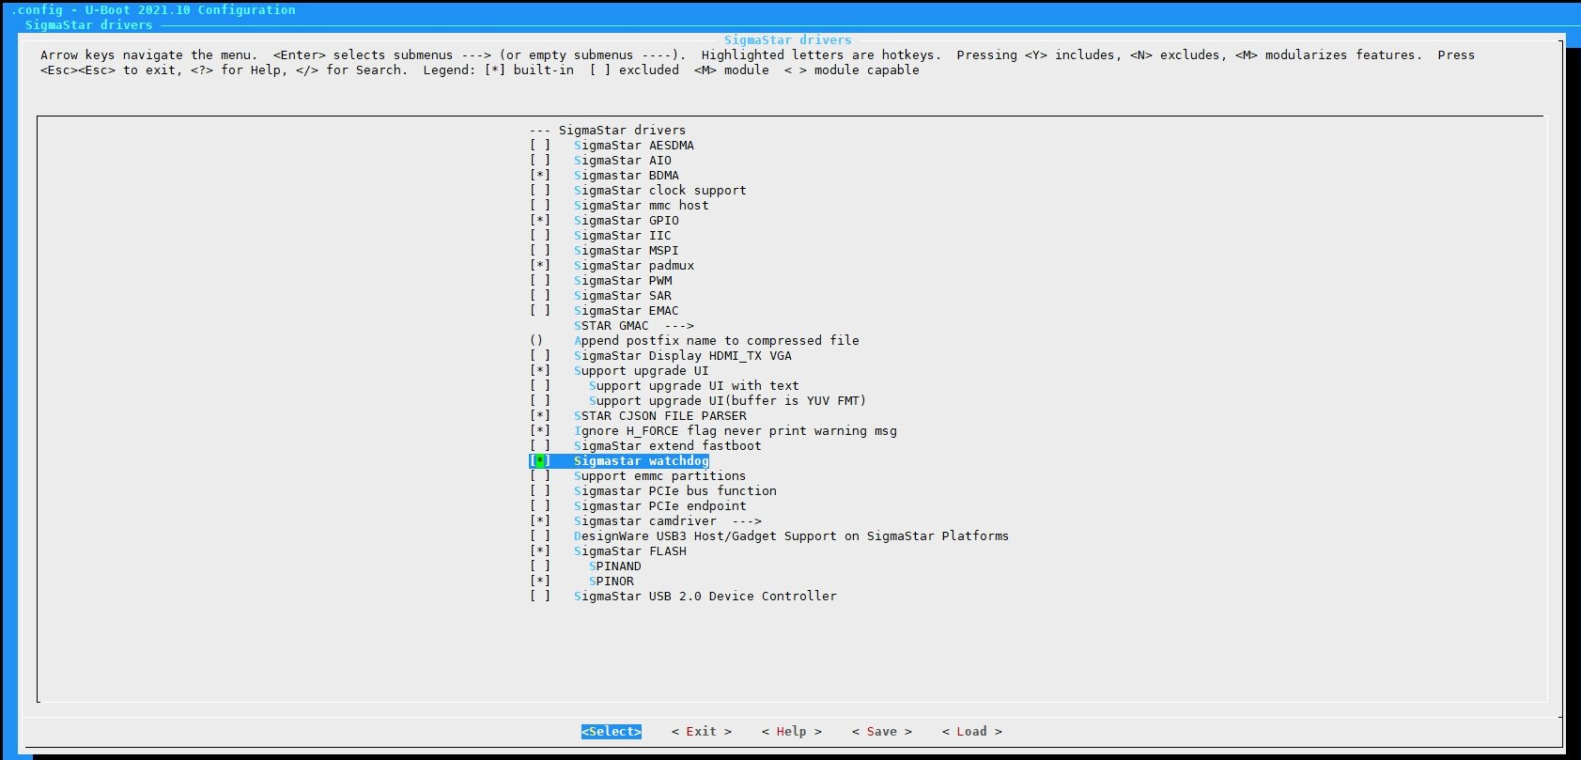The image size is (1581, 760).
Task: Toggle SigmaStar AIO option
Action: pyautogui.click(x=600, y=161)
